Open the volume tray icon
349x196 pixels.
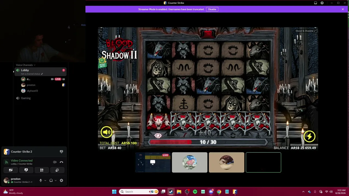click(x=331, y=192)
